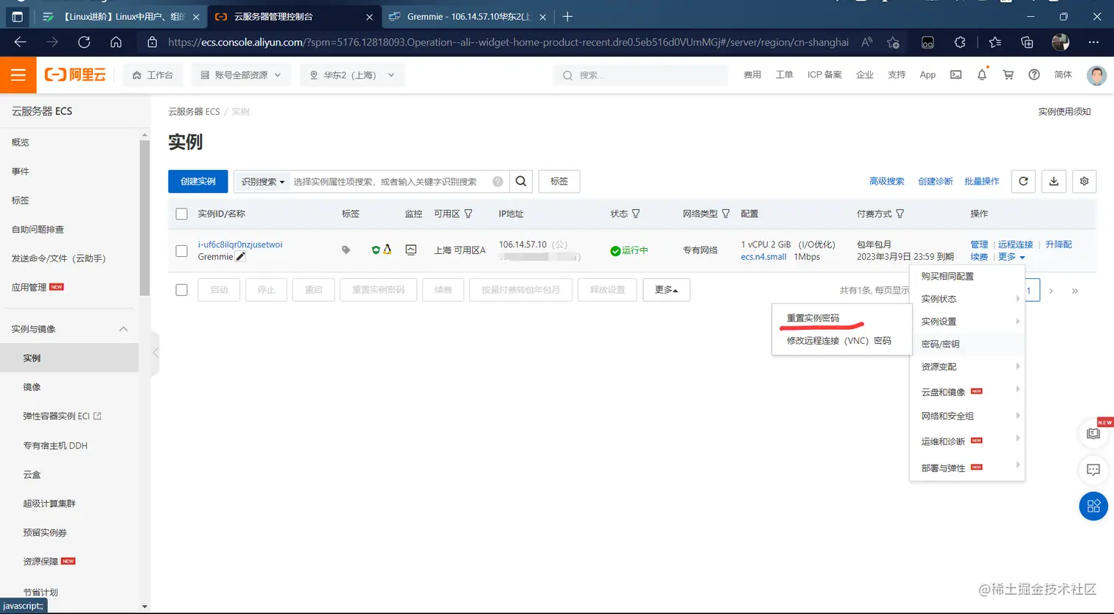Viewport: 1114px width, 614px height.
Task: Open the availability zone column filter
Action: [468, 214]
